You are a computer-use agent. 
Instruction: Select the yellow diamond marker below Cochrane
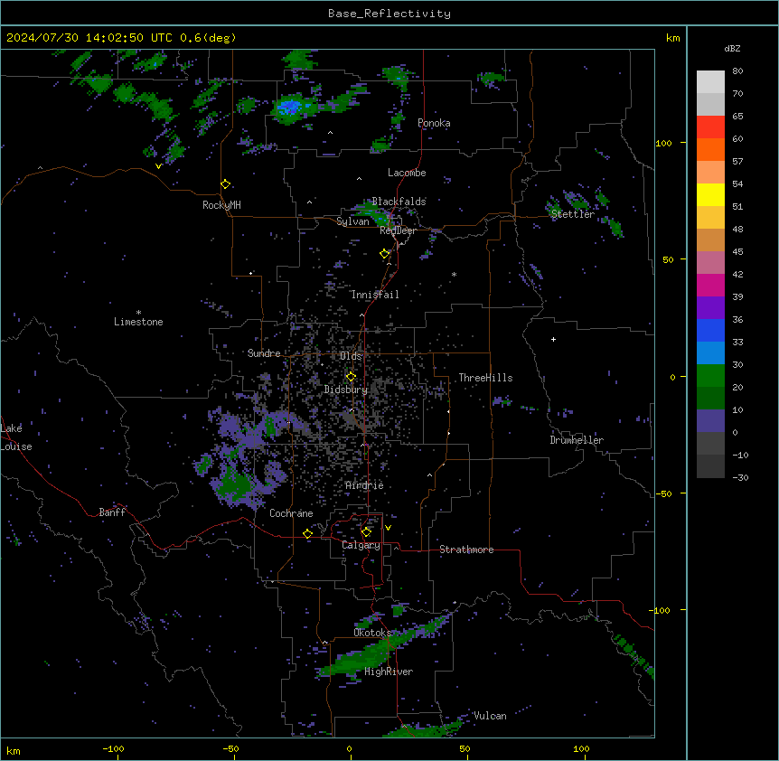point(307,533)
